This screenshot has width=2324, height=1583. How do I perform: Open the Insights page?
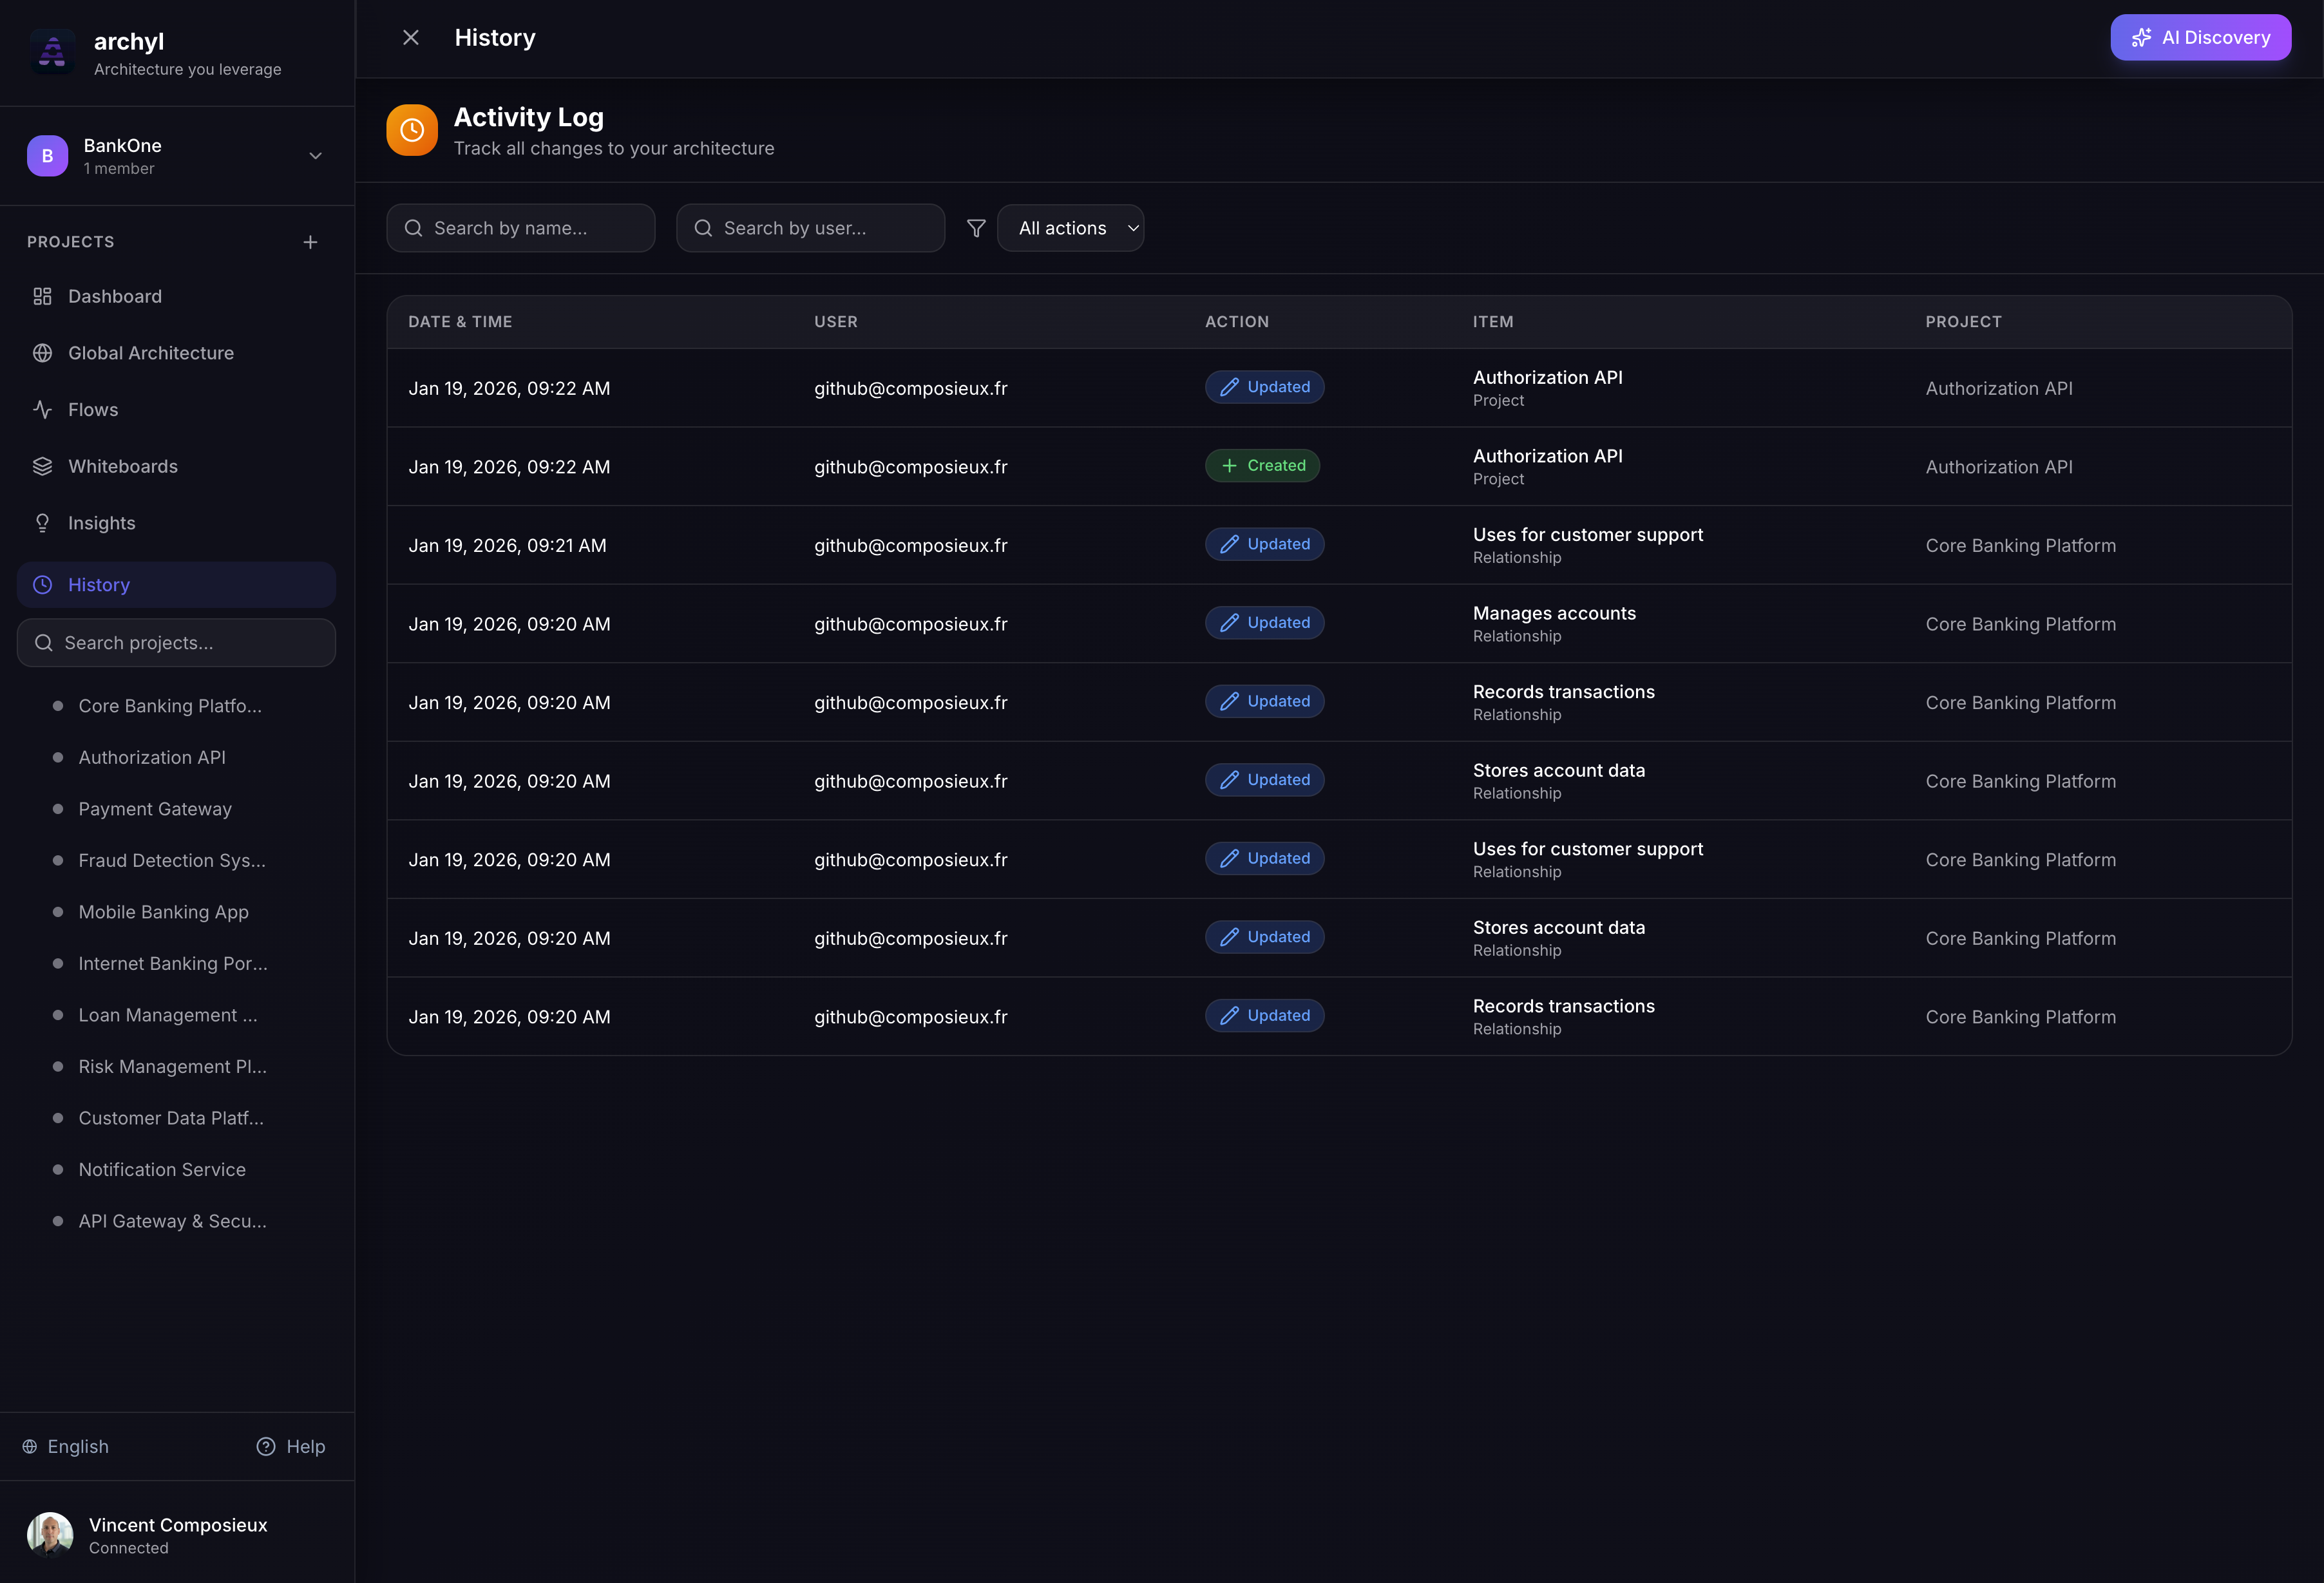pyautogui.click(x=101, y=523)
